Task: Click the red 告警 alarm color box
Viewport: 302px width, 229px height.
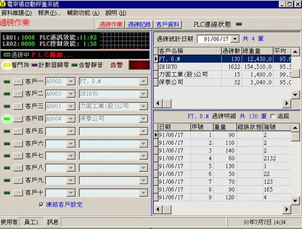Action: pos(139,65)
